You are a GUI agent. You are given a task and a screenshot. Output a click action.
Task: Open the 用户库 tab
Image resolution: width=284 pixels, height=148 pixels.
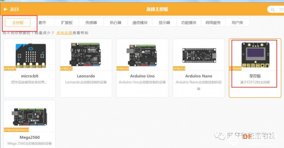click(x=237, y=22)
